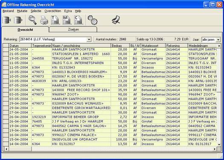Click the T save document icon
Image resolution: width=224 pixels, height=160 pixels.
[55, 20]
